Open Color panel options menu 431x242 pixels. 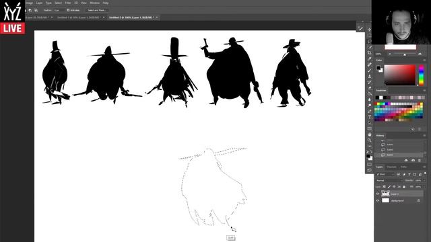pos(424,60)
